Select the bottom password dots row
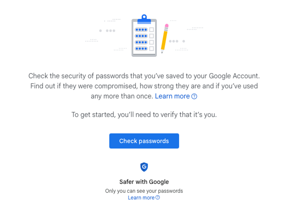Screen dimensions: 293x215 coord(141,48)
